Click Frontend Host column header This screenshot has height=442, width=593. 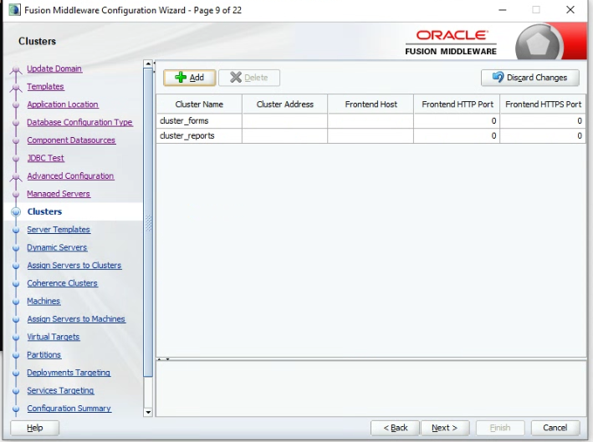(x=371, y=104)
